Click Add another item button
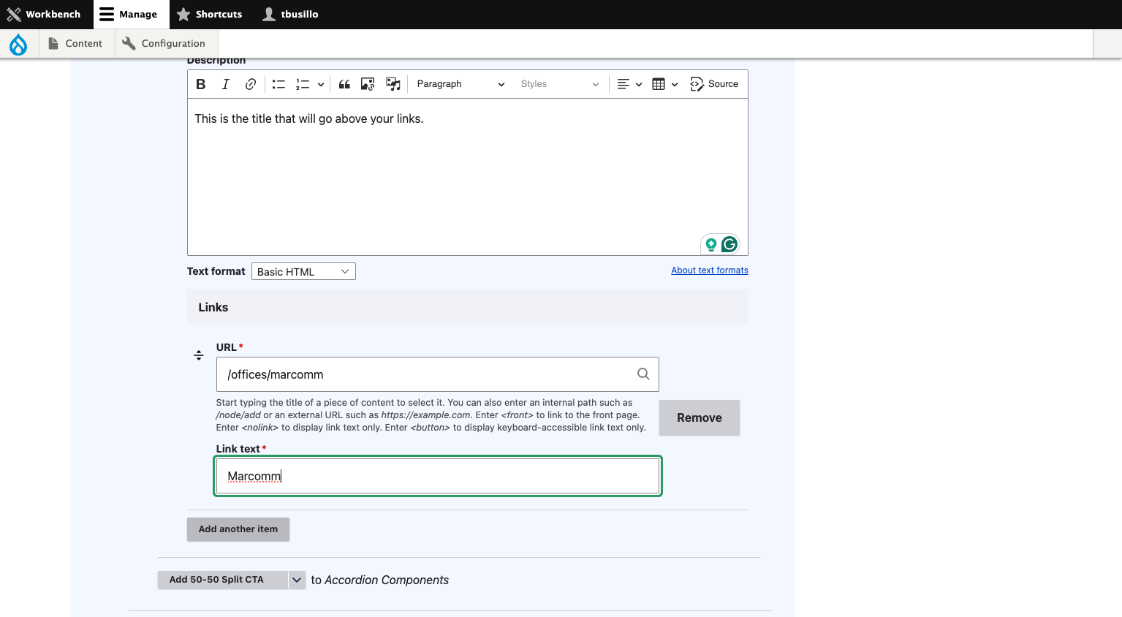Viewport: 1122px width, 617px height. [x=238, y=529]
